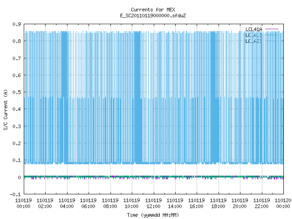Click the 0.1 y-axis tick value
This screenshot has height=219, width=292.
[x=16, y=160]
